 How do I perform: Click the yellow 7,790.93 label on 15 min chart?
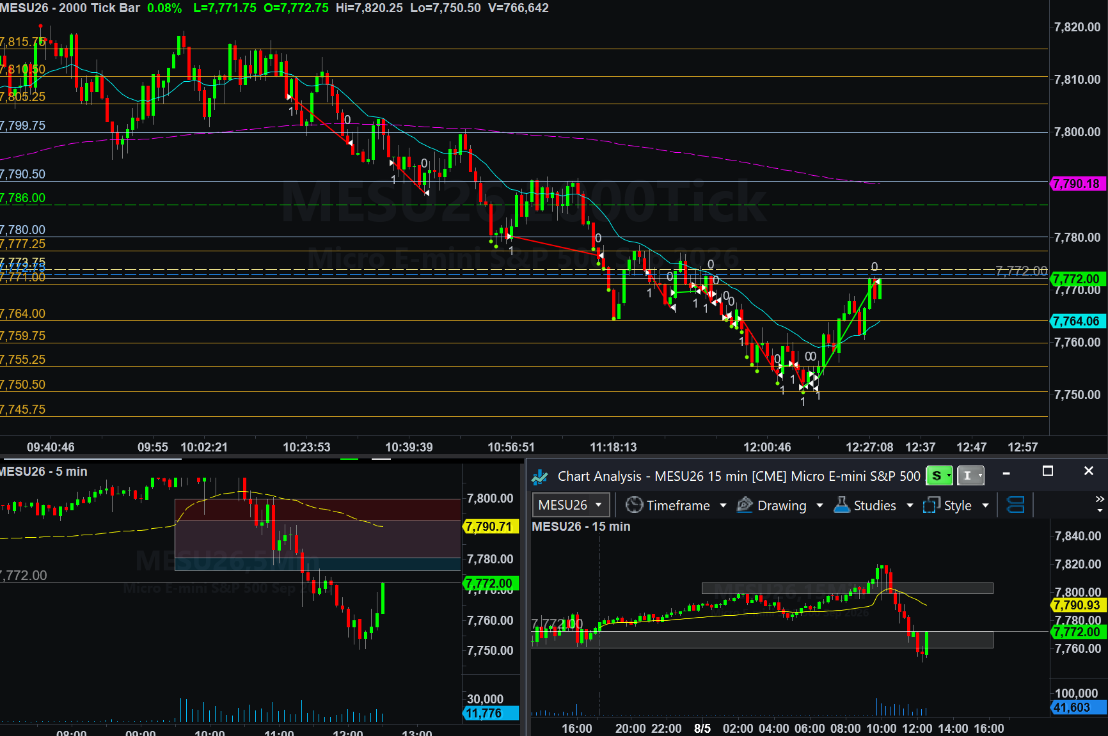(1079, 605)
